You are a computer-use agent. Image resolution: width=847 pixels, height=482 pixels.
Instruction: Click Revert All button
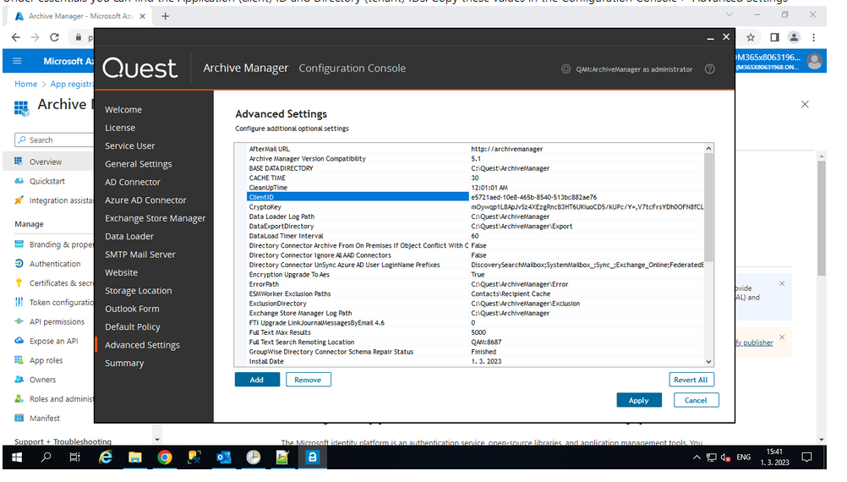pos(691,380)
